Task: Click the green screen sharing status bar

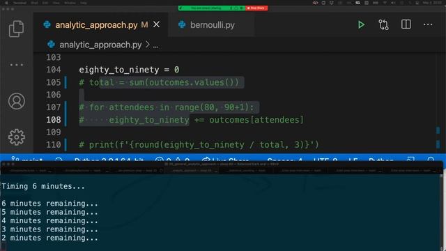Action: pyautogui.click(x=212, y=8)
